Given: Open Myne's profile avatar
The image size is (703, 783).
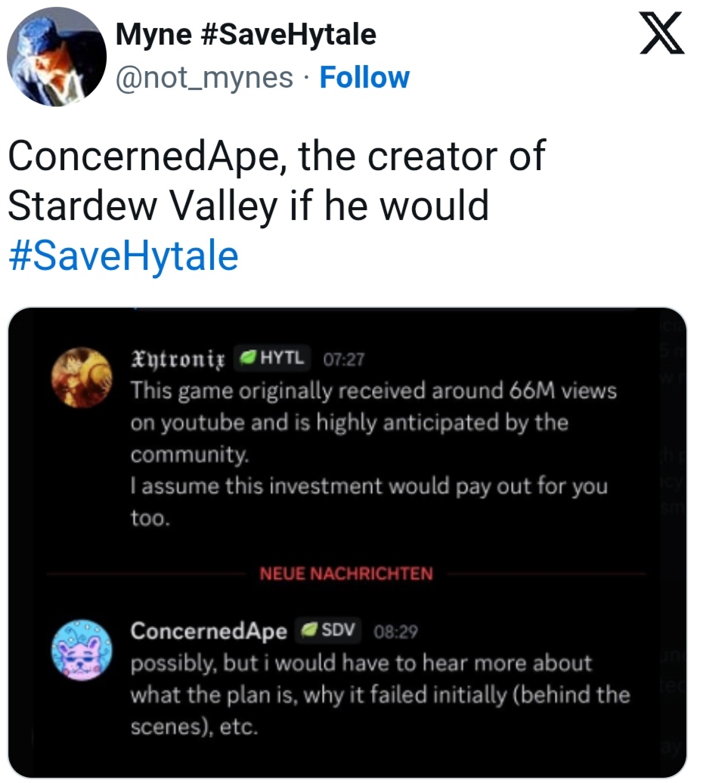Looking at the screenshot, I should click(x=57, y=57).
